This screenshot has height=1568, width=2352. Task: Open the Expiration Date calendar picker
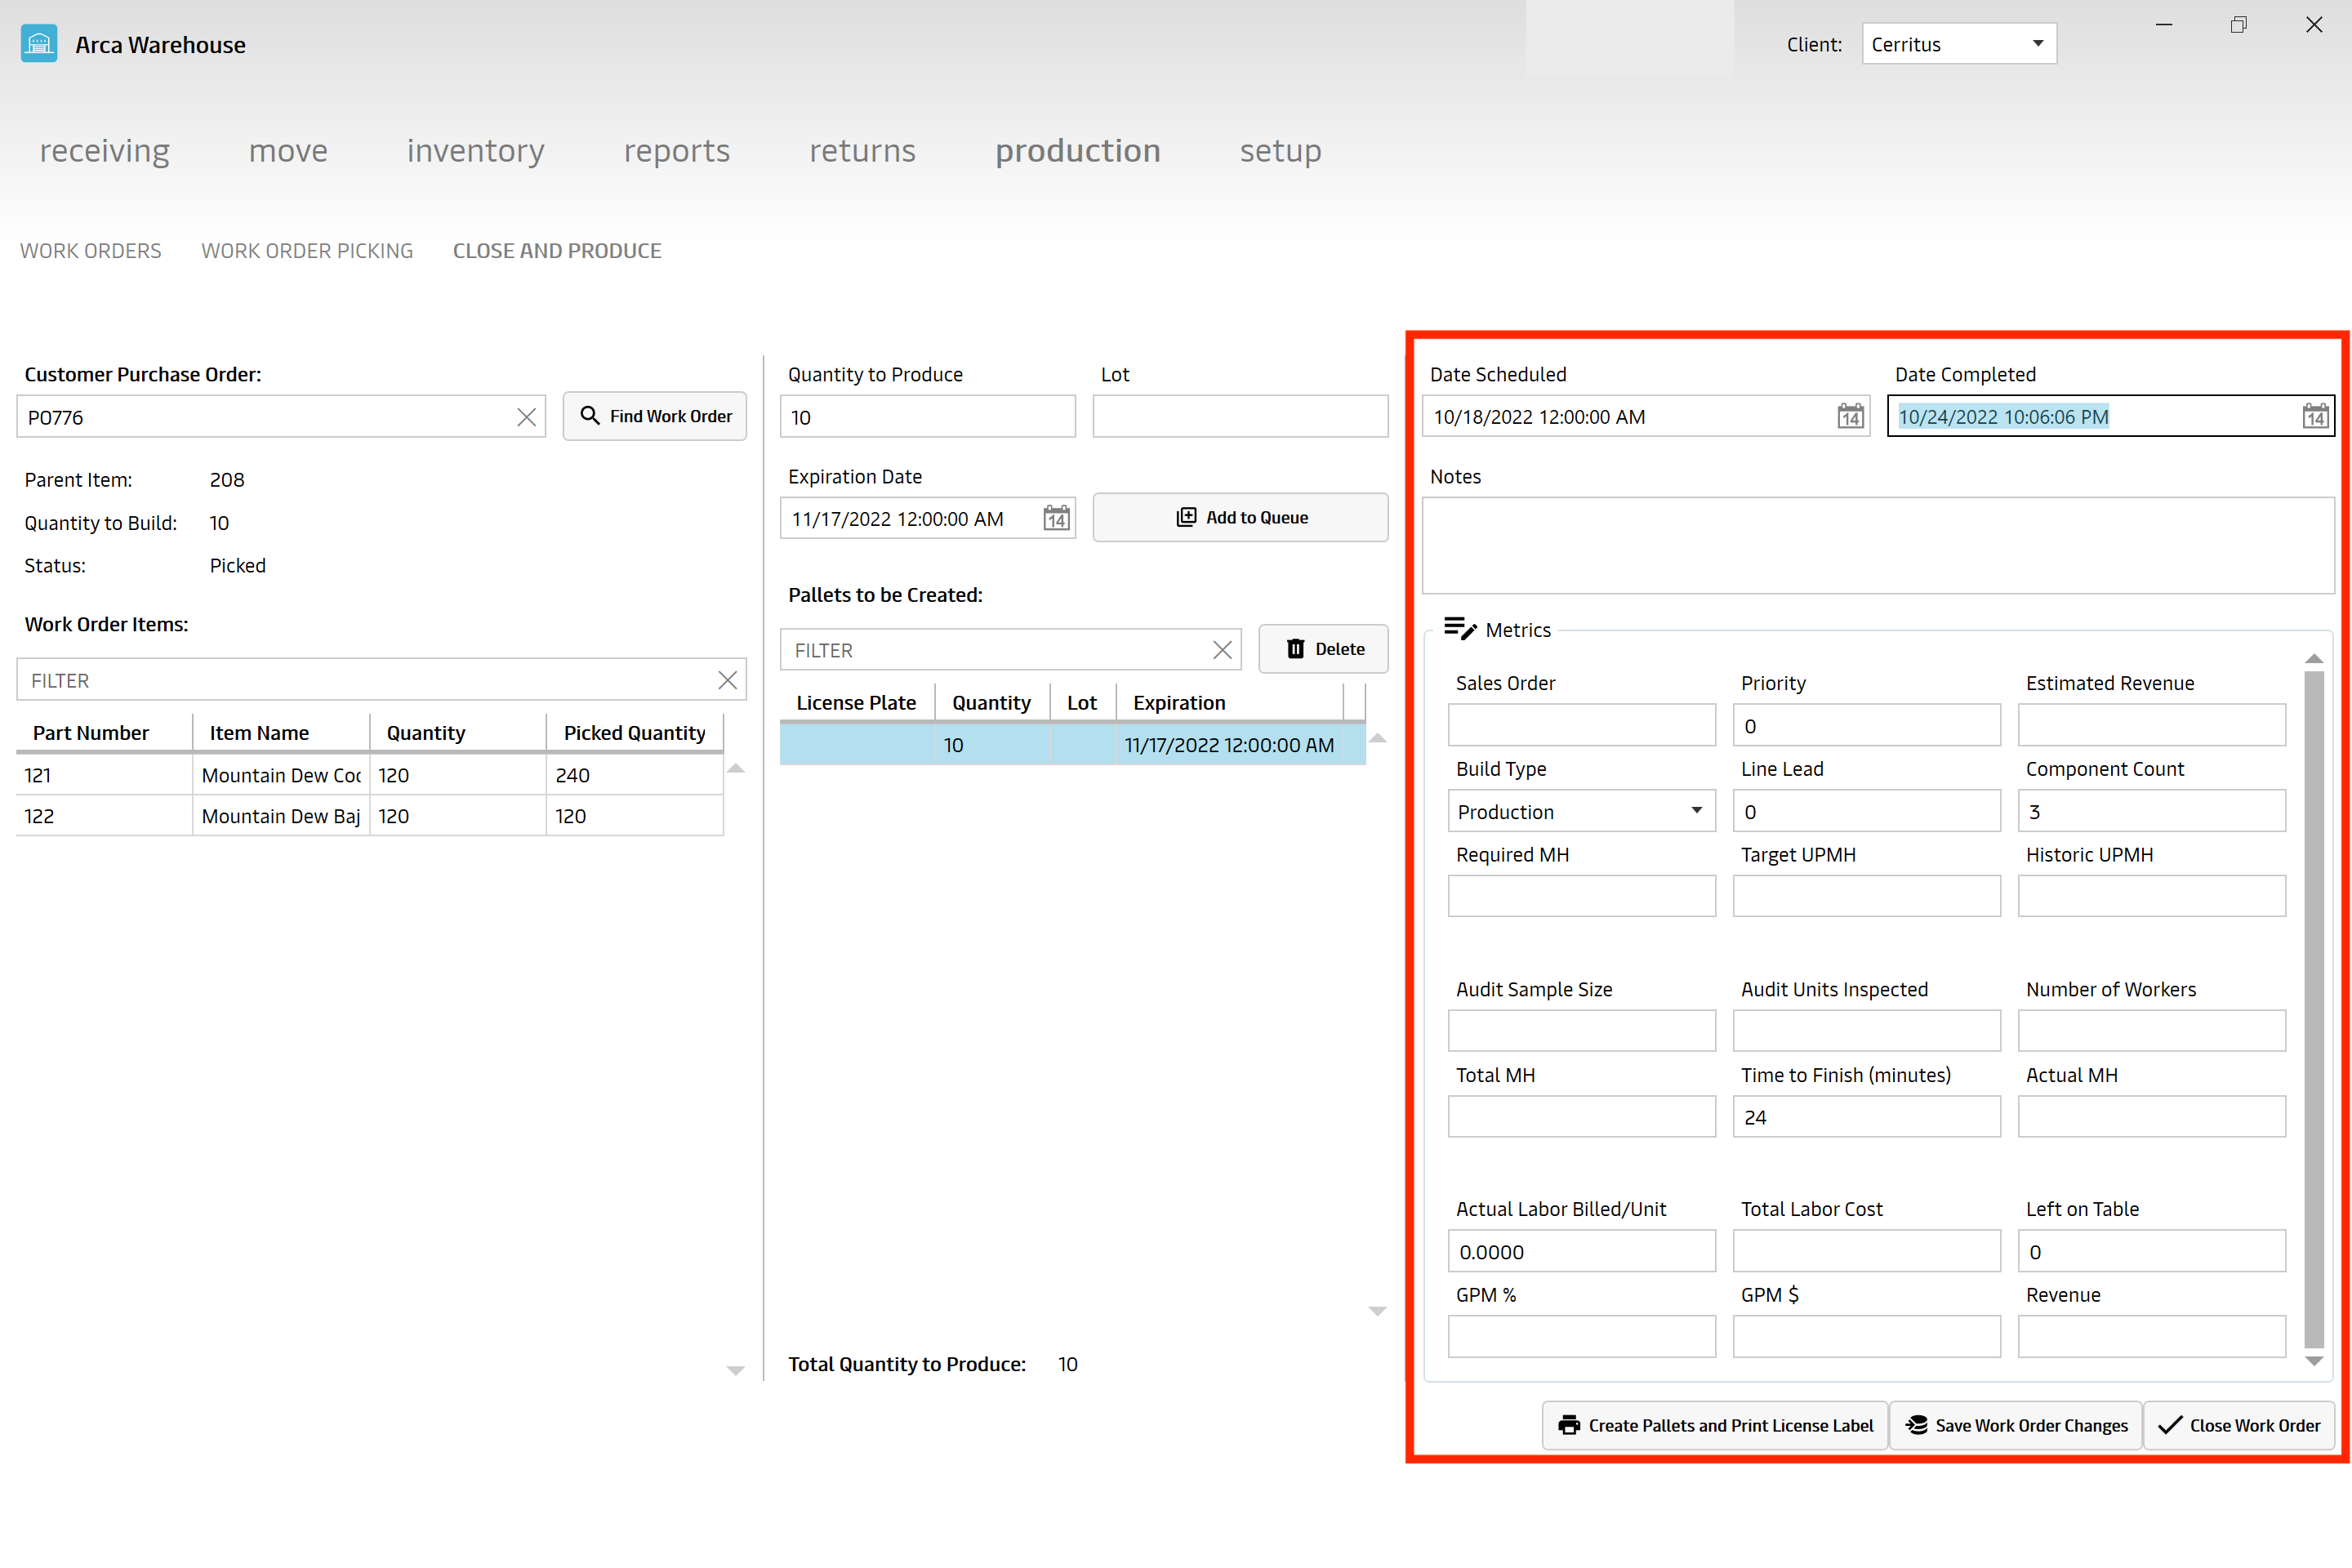point(1056,518)
